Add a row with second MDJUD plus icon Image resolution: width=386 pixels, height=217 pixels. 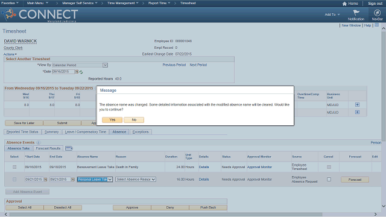coord(357,112)
